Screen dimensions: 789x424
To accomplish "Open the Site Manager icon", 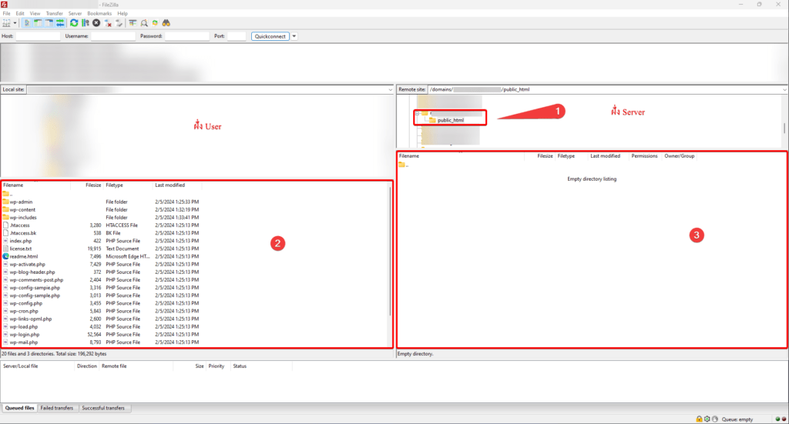I will click(x=7, y=23).
